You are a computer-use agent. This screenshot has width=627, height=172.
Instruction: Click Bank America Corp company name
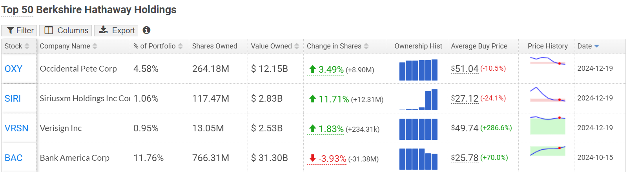point(75,158)
